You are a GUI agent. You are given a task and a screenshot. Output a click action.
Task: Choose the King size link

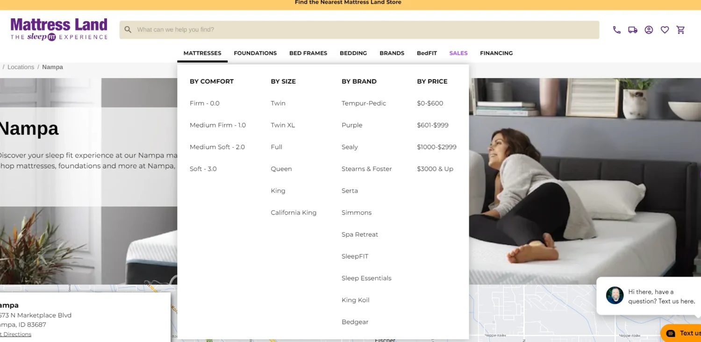click(x=278, y=191)
